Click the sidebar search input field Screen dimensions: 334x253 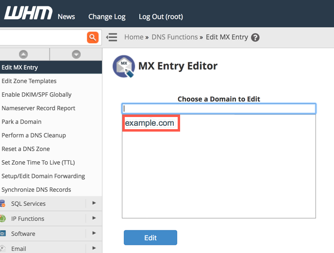pyautogui.click(x=43, y=37)
